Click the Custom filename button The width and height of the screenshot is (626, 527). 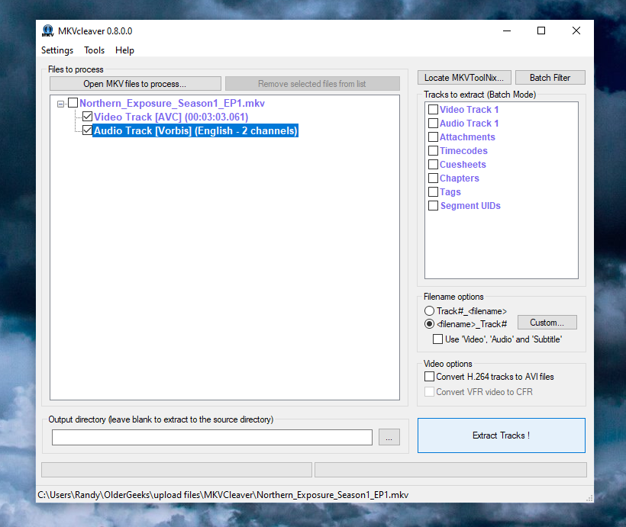click(547, 323)
